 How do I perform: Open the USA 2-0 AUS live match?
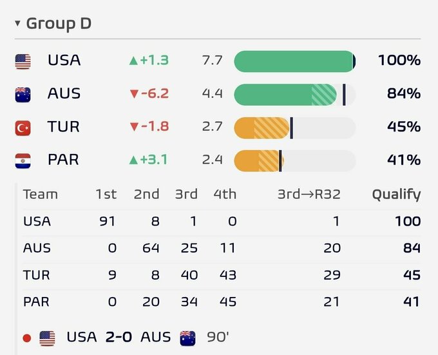[x=126, y=338]
